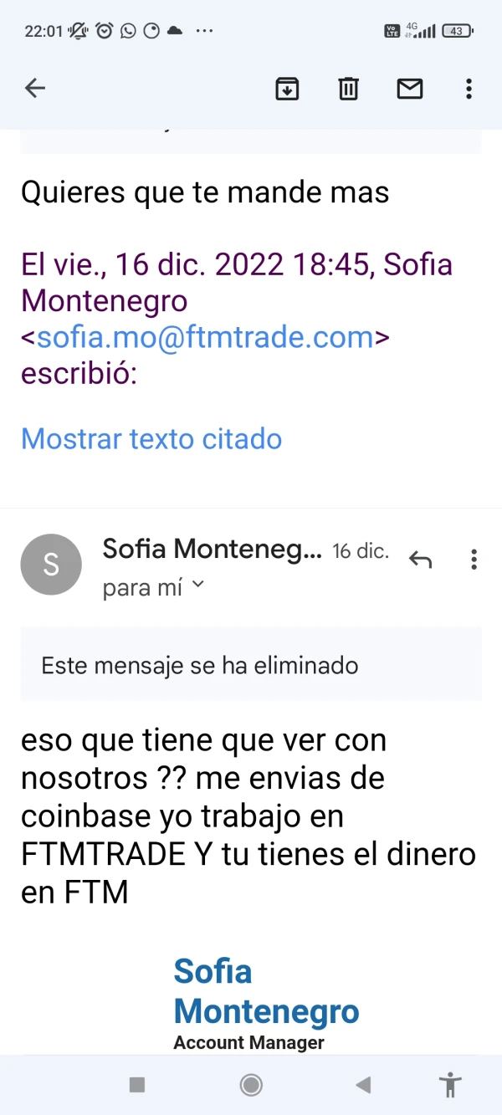Image resolution: width=502 pixels, height=1115 pixels.
Task: Tap Sofia Montenegro's avatar circle
Action: [x=51, y=565]
